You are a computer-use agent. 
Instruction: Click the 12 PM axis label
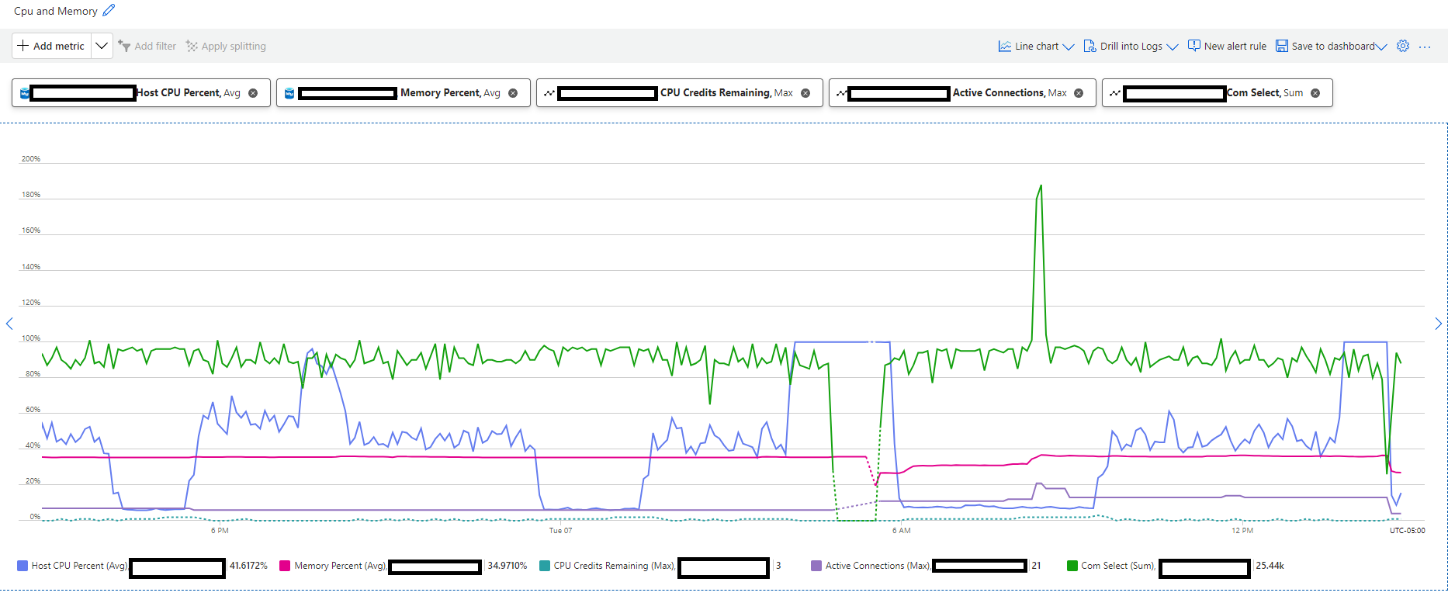pos(1242,531)
